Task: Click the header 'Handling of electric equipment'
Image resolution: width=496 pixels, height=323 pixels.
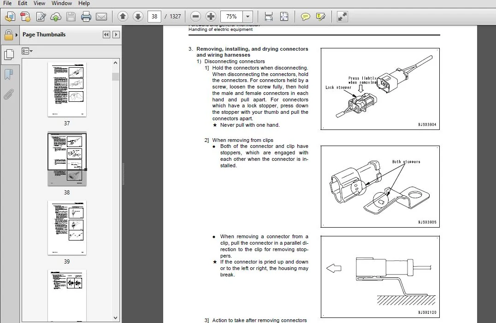Action: point(220,29)
